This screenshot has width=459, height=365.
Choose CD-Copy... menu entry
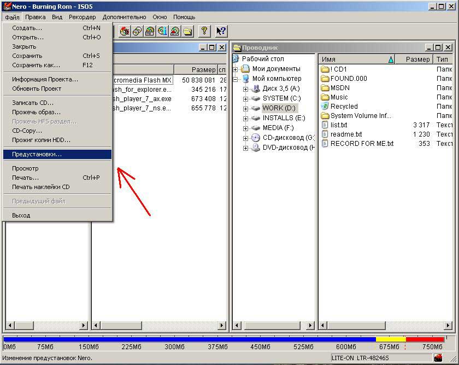click(57, 131)
